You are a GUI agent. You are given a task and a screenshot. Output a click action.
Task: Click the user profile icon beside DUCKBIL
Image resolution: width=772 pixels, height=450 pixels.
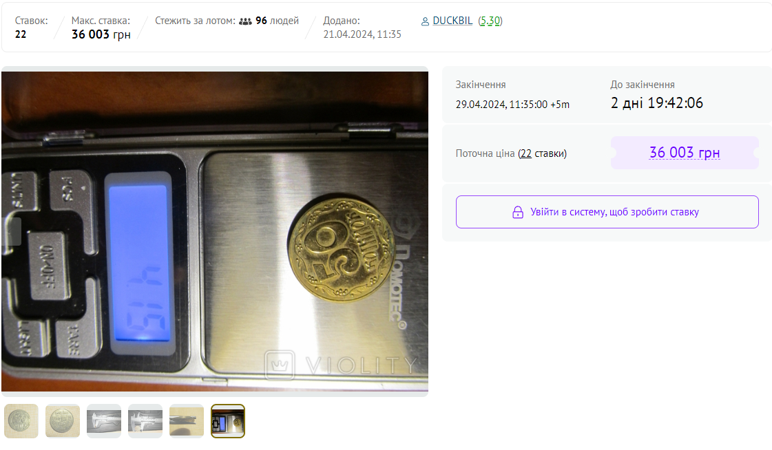click(425, 21)
